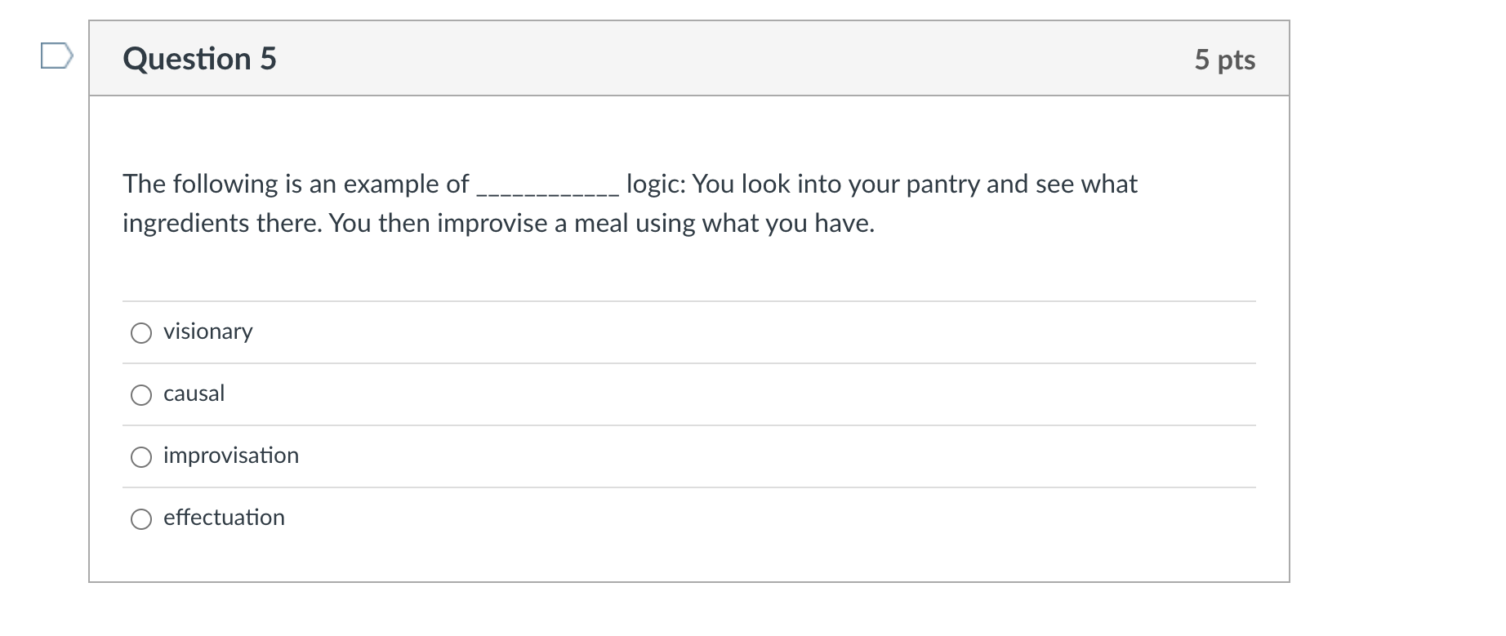Select the "visionary" radio button
This screenshot has width=1506, height=636.
[141, 333]
